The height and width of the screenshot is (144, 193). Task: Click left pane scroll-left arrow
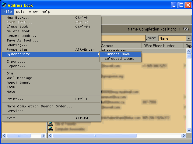tap(4, 135)
